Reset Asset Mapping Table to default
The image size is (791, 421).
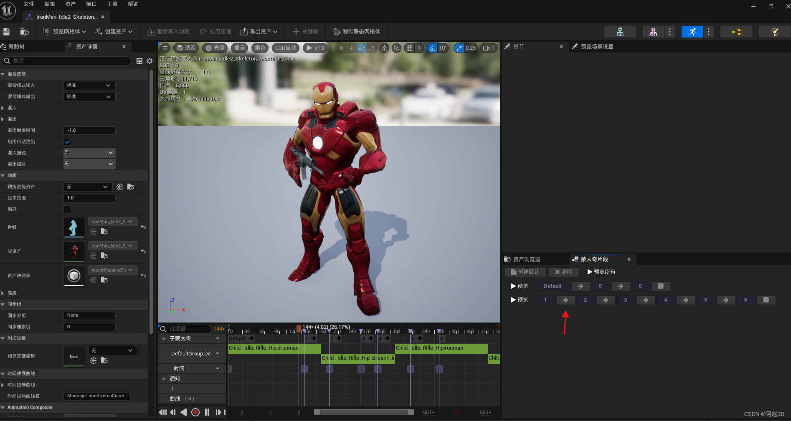143,276
